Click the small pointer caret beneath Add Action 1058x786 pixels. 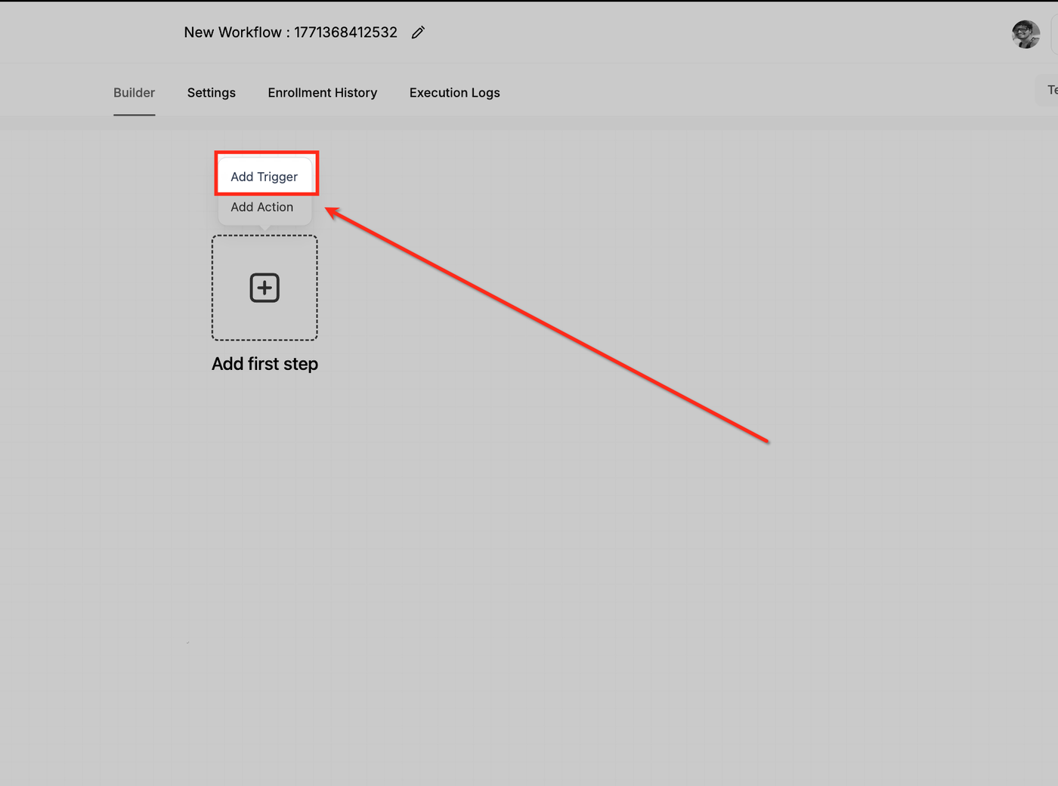coord(264,228)
